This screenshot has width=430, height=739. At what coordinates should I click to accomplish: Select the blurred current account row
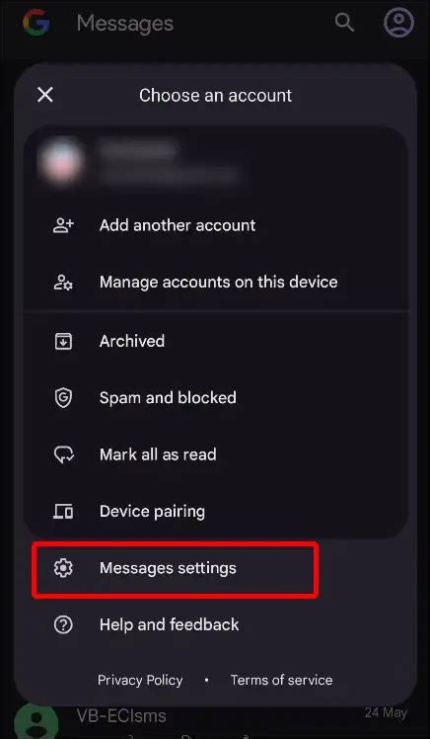click(216, 162)
